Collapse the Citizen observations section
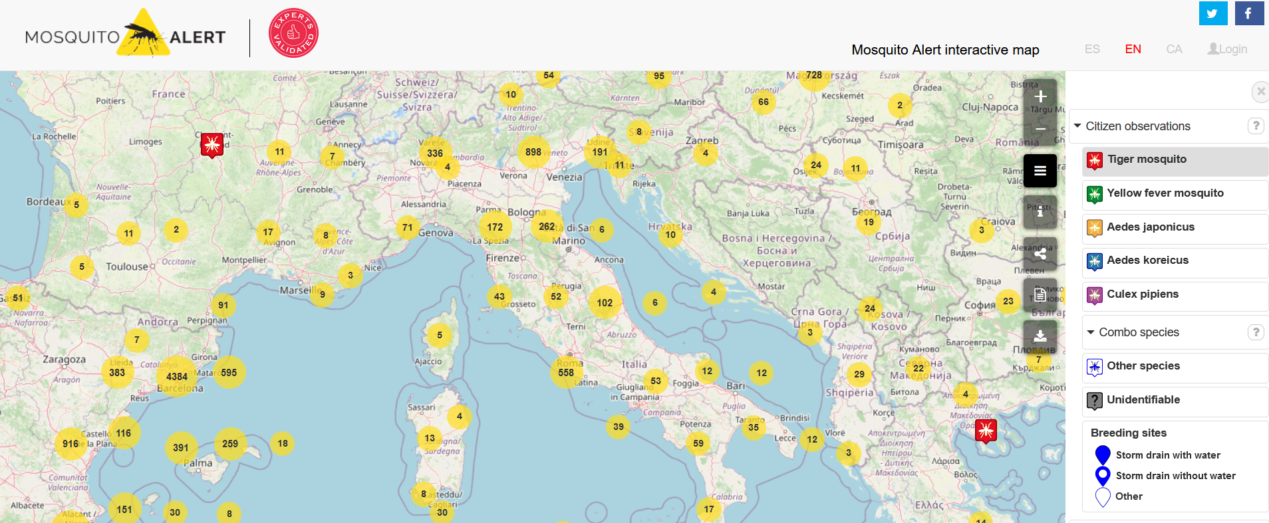This screenshot has width=1269, height=523. (x=1077, y=126)
